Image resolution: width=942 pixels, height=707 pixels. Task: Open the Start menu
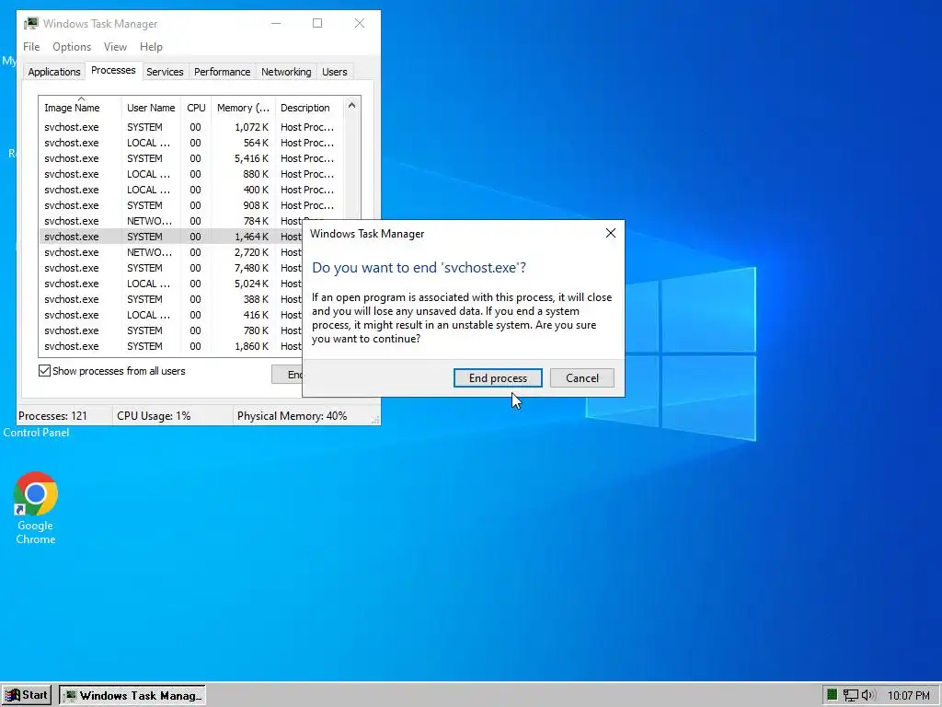tap(26, 695)
